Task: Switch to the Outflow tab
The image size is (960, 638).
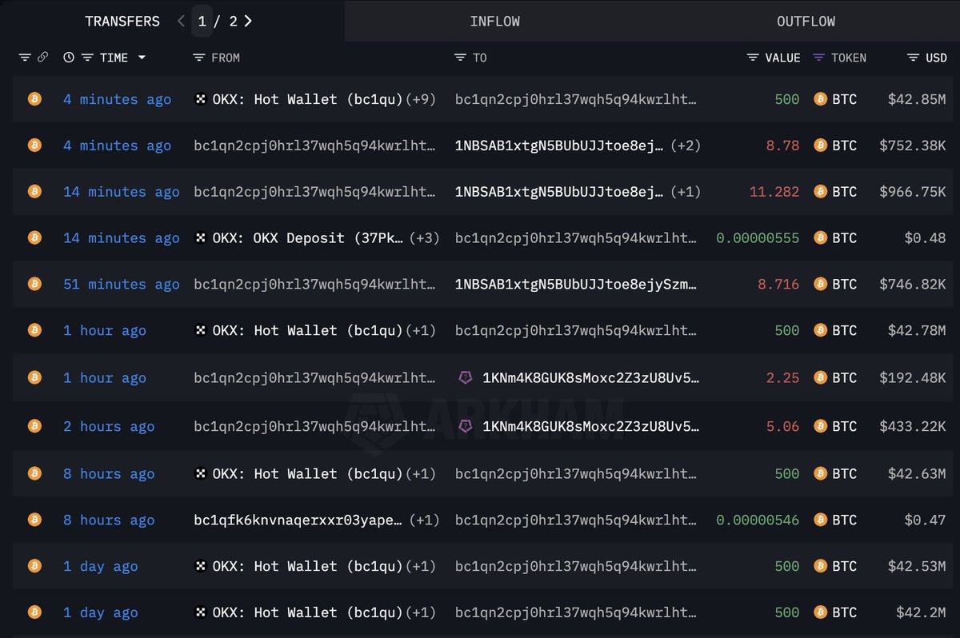Action: pos(806,22)
